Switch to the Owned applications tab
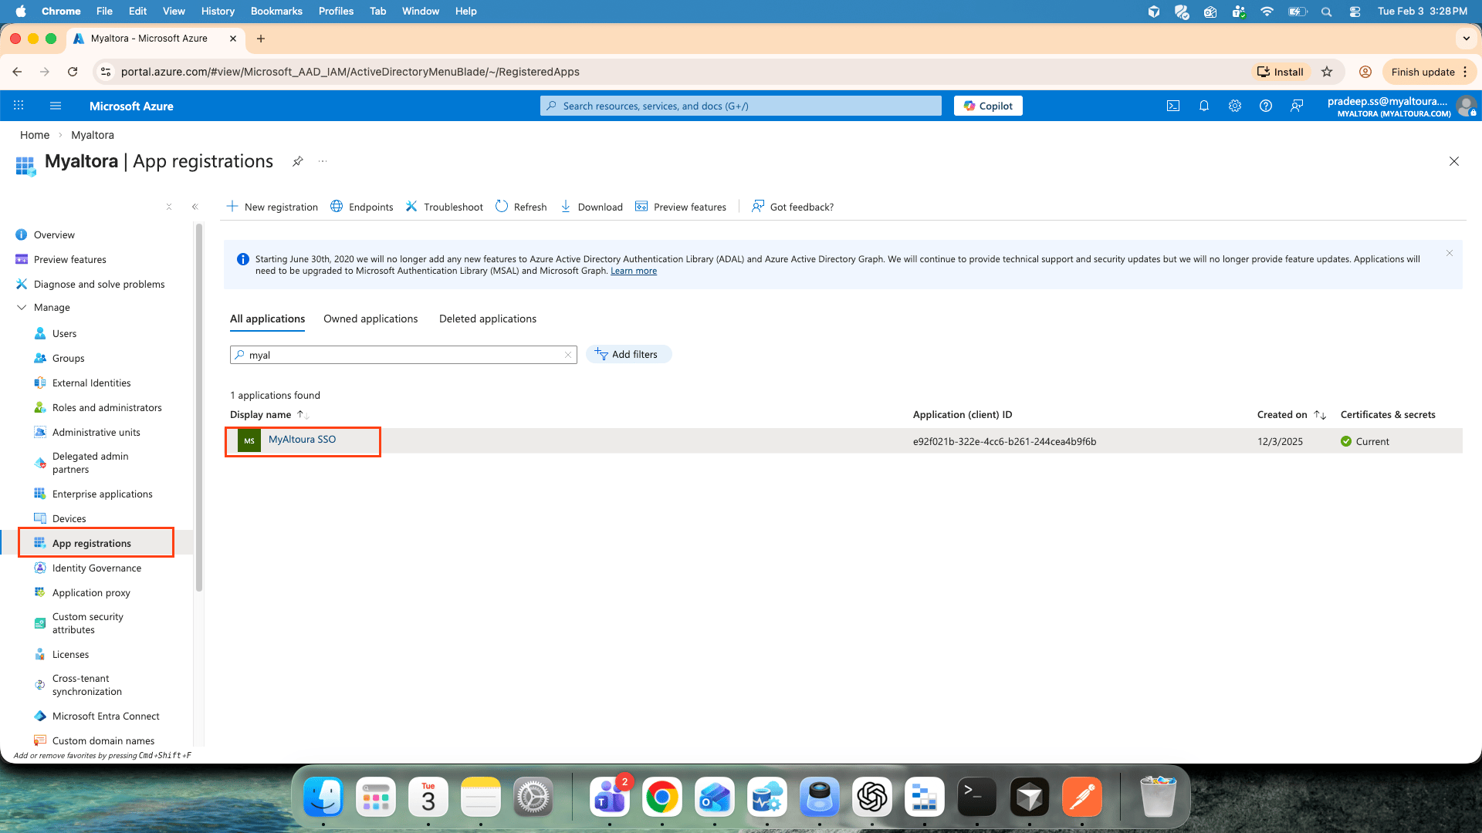 [370, 319]
